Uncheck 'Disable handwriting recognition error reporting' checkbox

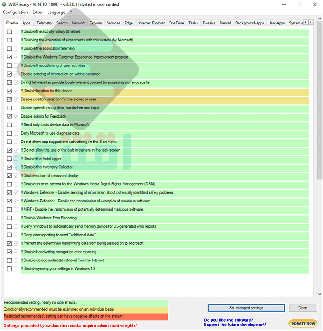point(9,252)
